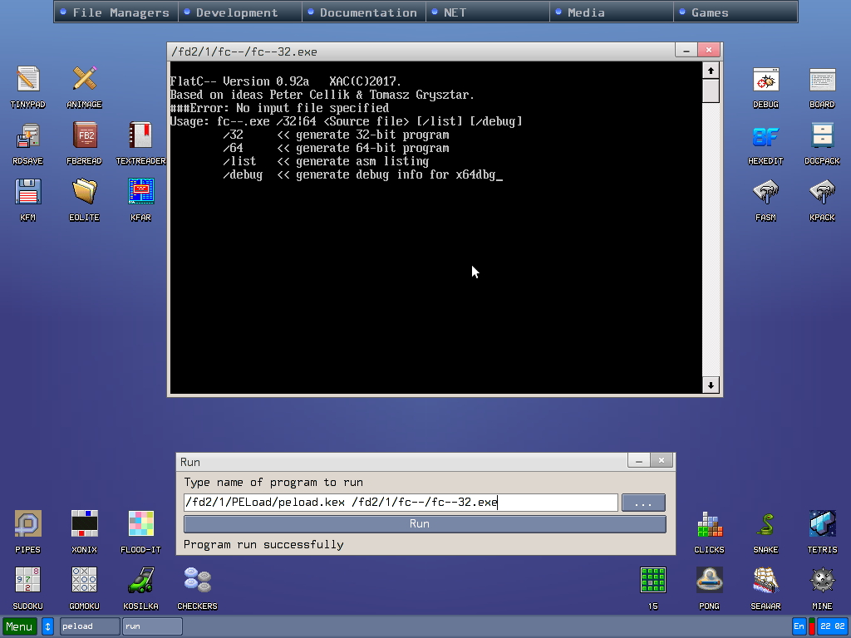The height and width of the screenshot is (638, 851).
Task: Click the console scrollbar down arrow
Action: click(711, 385)
